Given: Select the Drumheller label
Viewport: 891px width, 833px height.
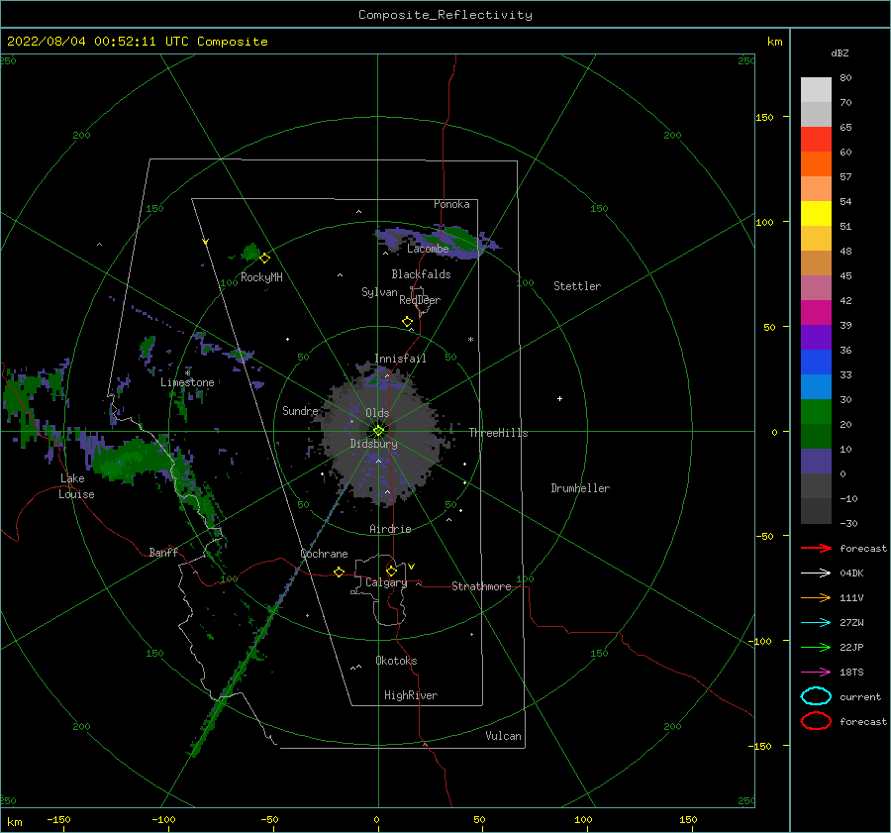Looking at the screenshot, I should [580, 488].
